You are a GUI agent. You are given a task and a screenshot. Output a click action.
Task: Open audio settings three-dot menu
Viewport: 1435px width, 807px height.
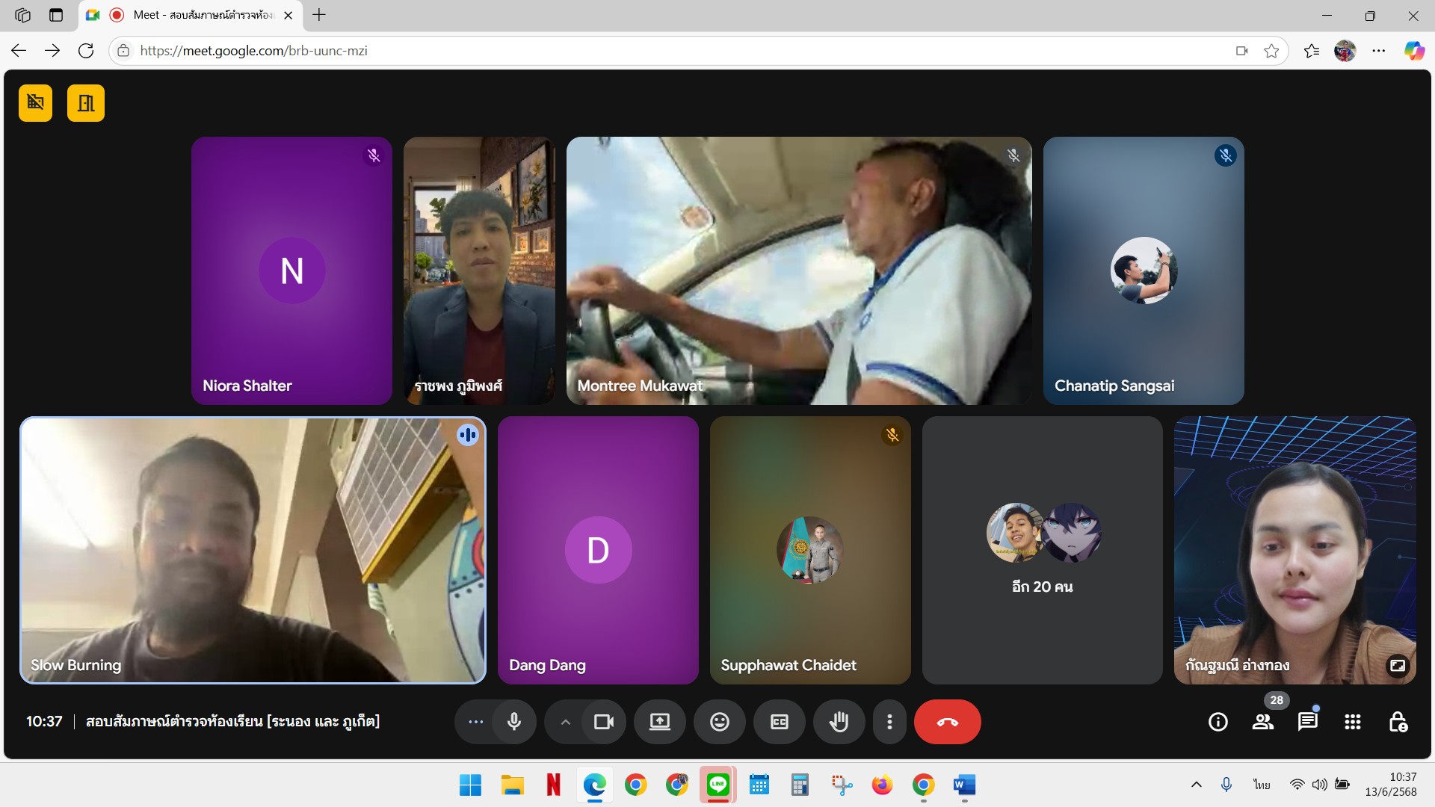point(475,722)
